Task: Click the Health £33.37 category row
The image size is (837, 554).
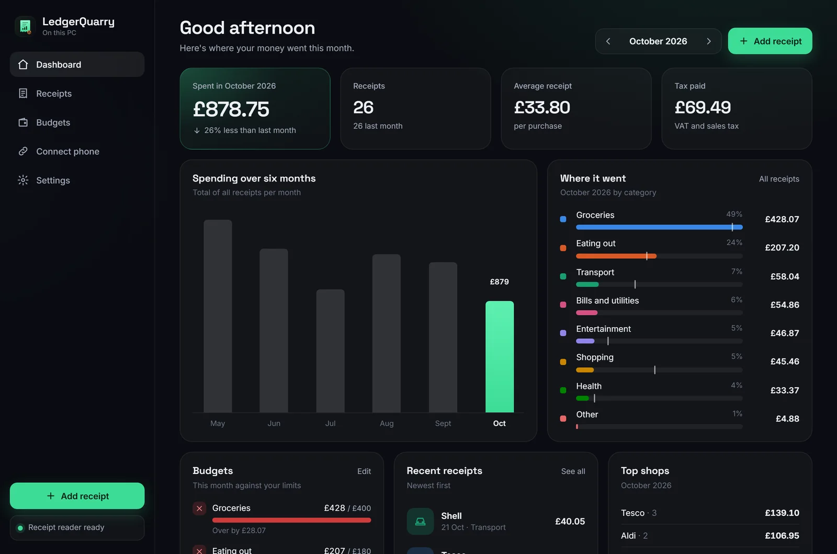Action: [x=680, y=390]
